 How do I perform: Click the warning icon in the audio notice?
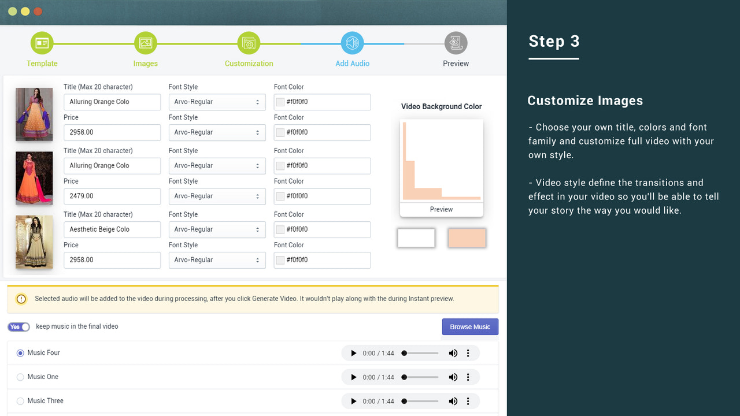coord(21,299)
